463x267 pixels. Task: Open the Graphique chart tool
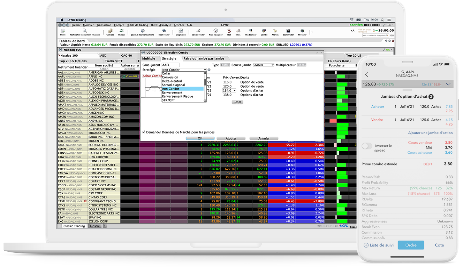coord(181,32)
